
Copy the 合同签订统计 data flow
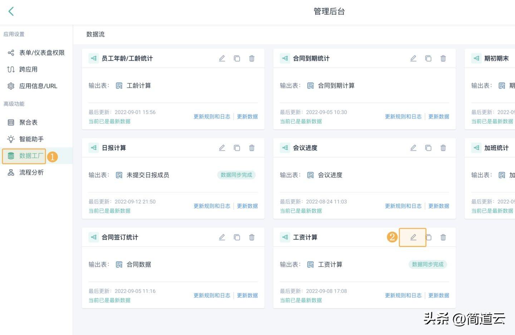pos(237,237)
